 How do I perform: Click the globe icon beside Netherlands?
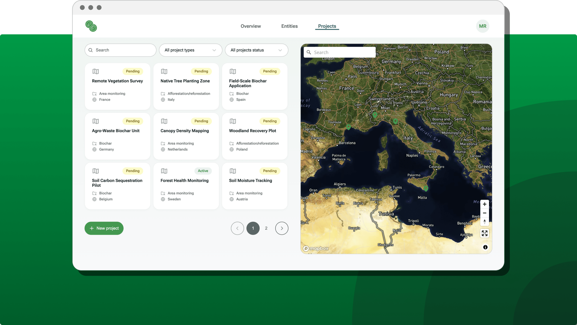(163, 149)
